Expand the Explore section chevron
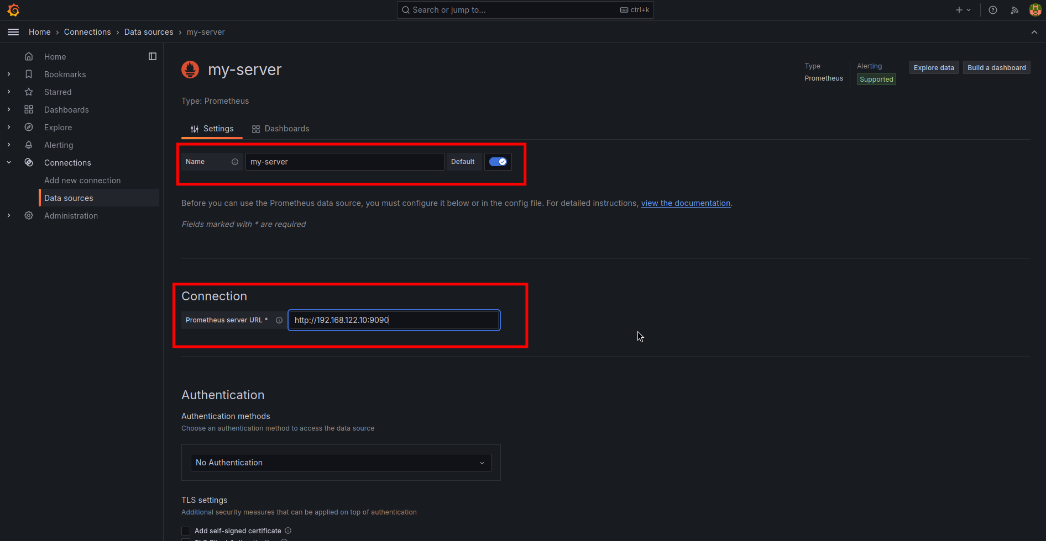The width and height of the screenshot is (1046, 541). tap(9, 127)
